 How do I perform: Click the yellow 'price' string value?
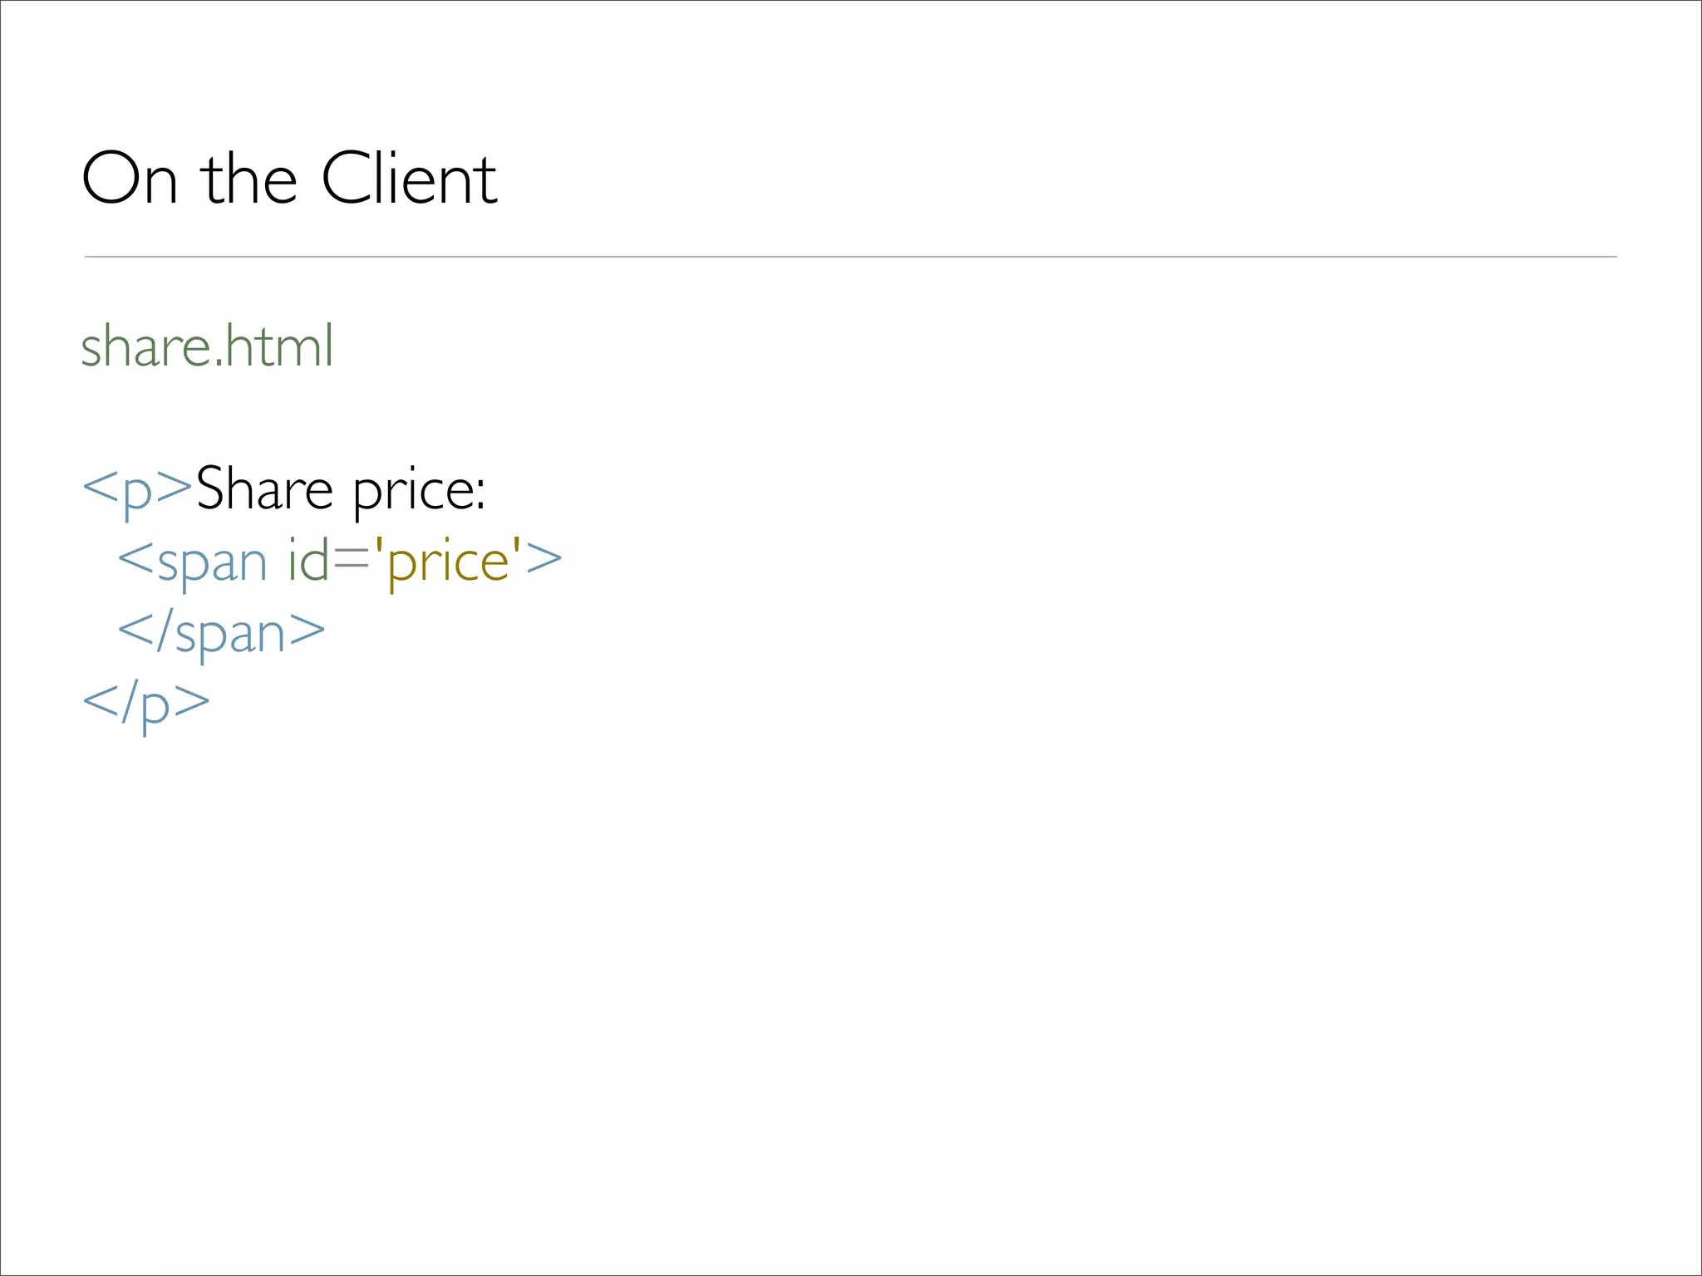click(448, 562)
